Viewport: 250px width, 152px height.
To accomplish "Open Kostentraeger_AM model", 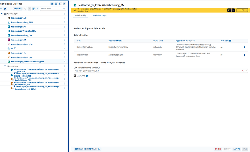I will 18,18.
